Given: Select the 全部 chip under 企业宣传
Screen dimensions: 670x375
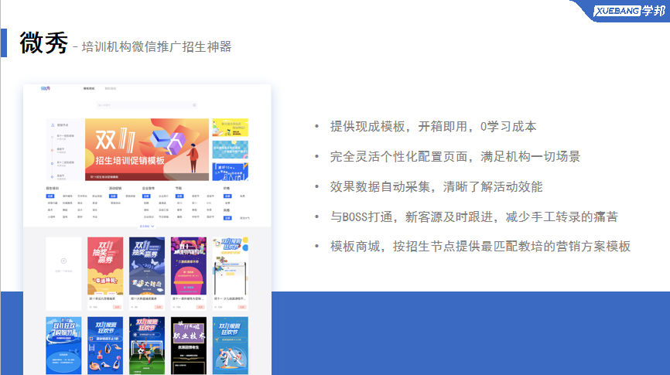Looking at the screenshot, I should point(146,196).
